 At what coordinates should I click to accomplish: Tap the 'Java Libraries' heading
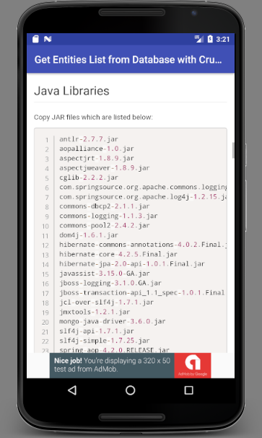click(x=71, y=91)
